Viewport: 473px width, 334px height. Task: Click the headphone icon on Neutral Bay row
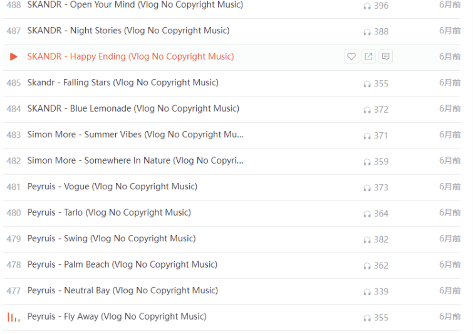(x=367, y=292)
